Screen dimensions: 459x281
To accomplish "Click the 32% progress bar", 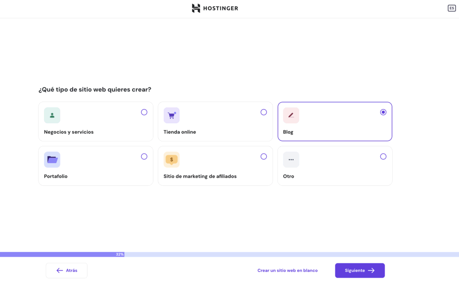I will point(120,254).
